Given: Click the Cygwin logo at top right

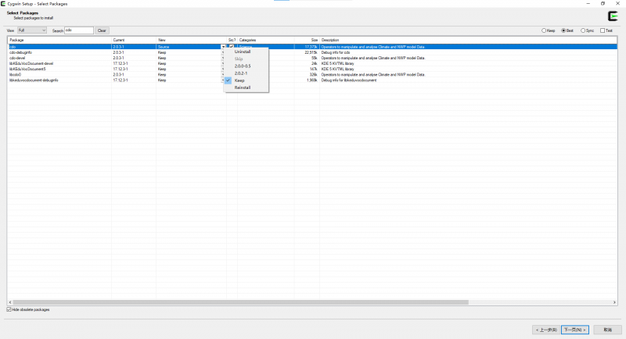Looking at the screenshot, I should [613, 16].
